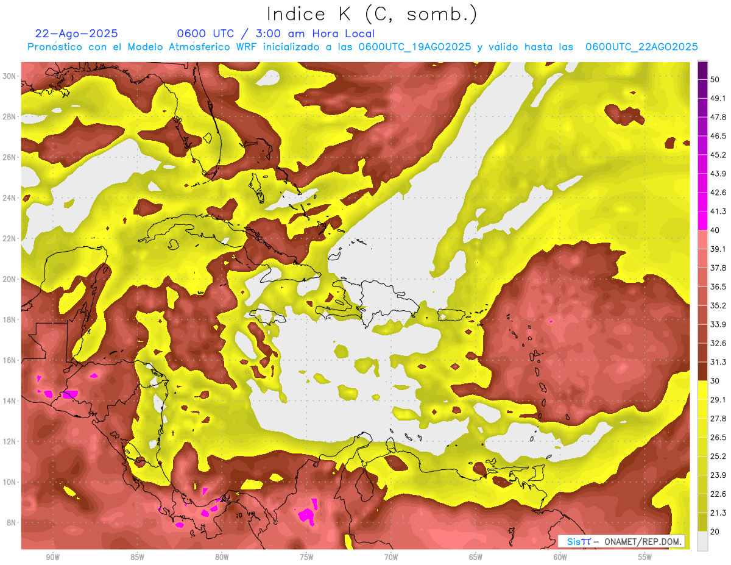
Task: Click the salmon swatch between 39.1 and 40
Action: [x=702, y=240]
